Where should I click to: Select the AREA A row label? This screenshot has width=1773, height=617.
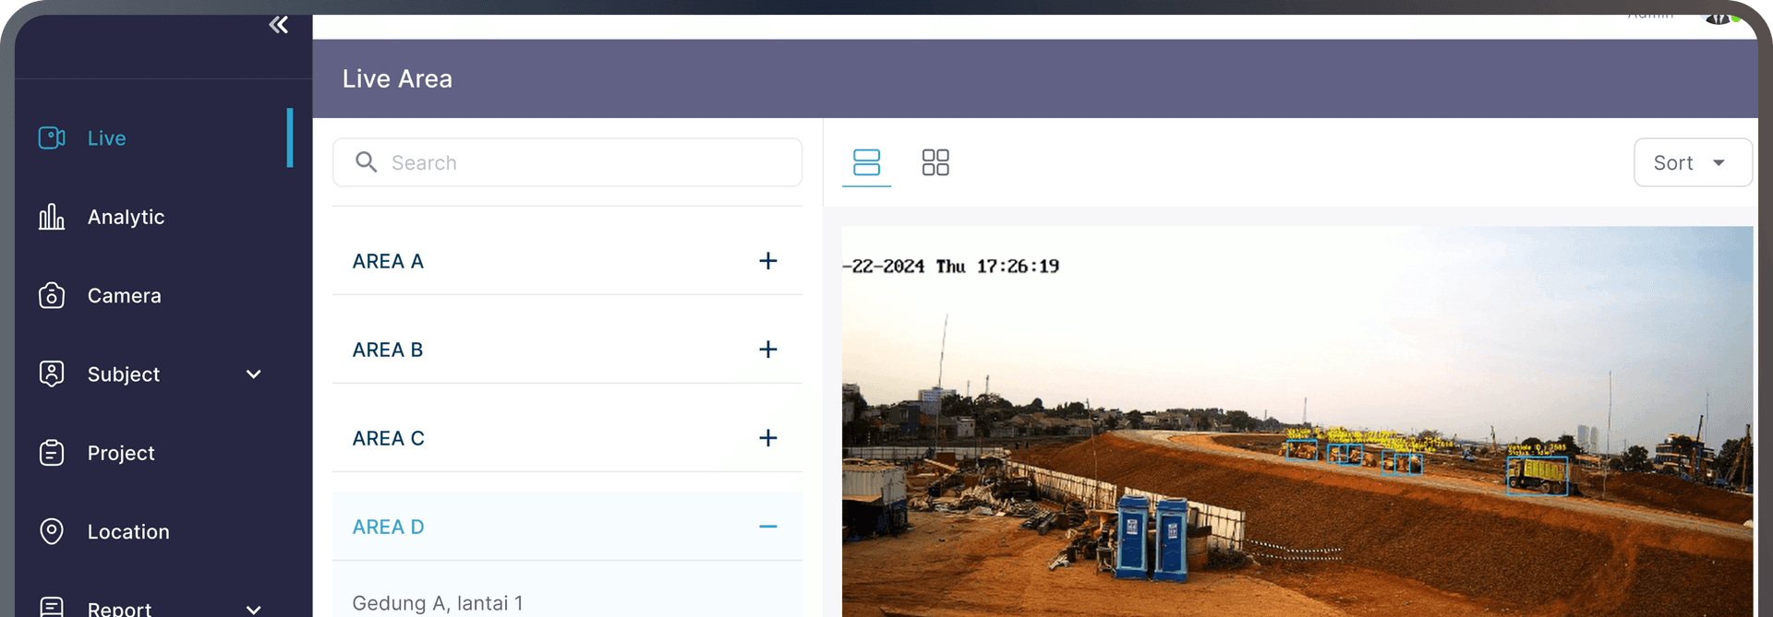click(388, 261)
